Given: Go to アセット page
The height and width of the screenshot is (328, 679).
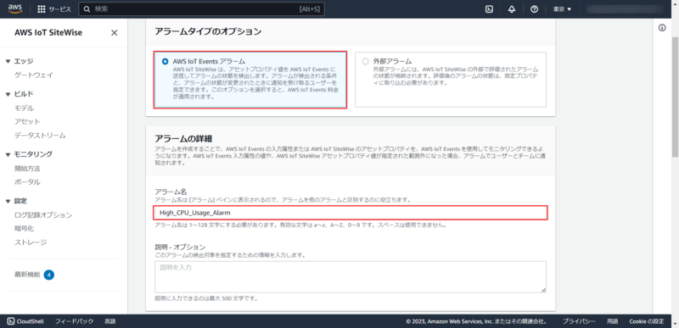Looking at the screenshot, I should pyautogui.click(x=27, y=122).
